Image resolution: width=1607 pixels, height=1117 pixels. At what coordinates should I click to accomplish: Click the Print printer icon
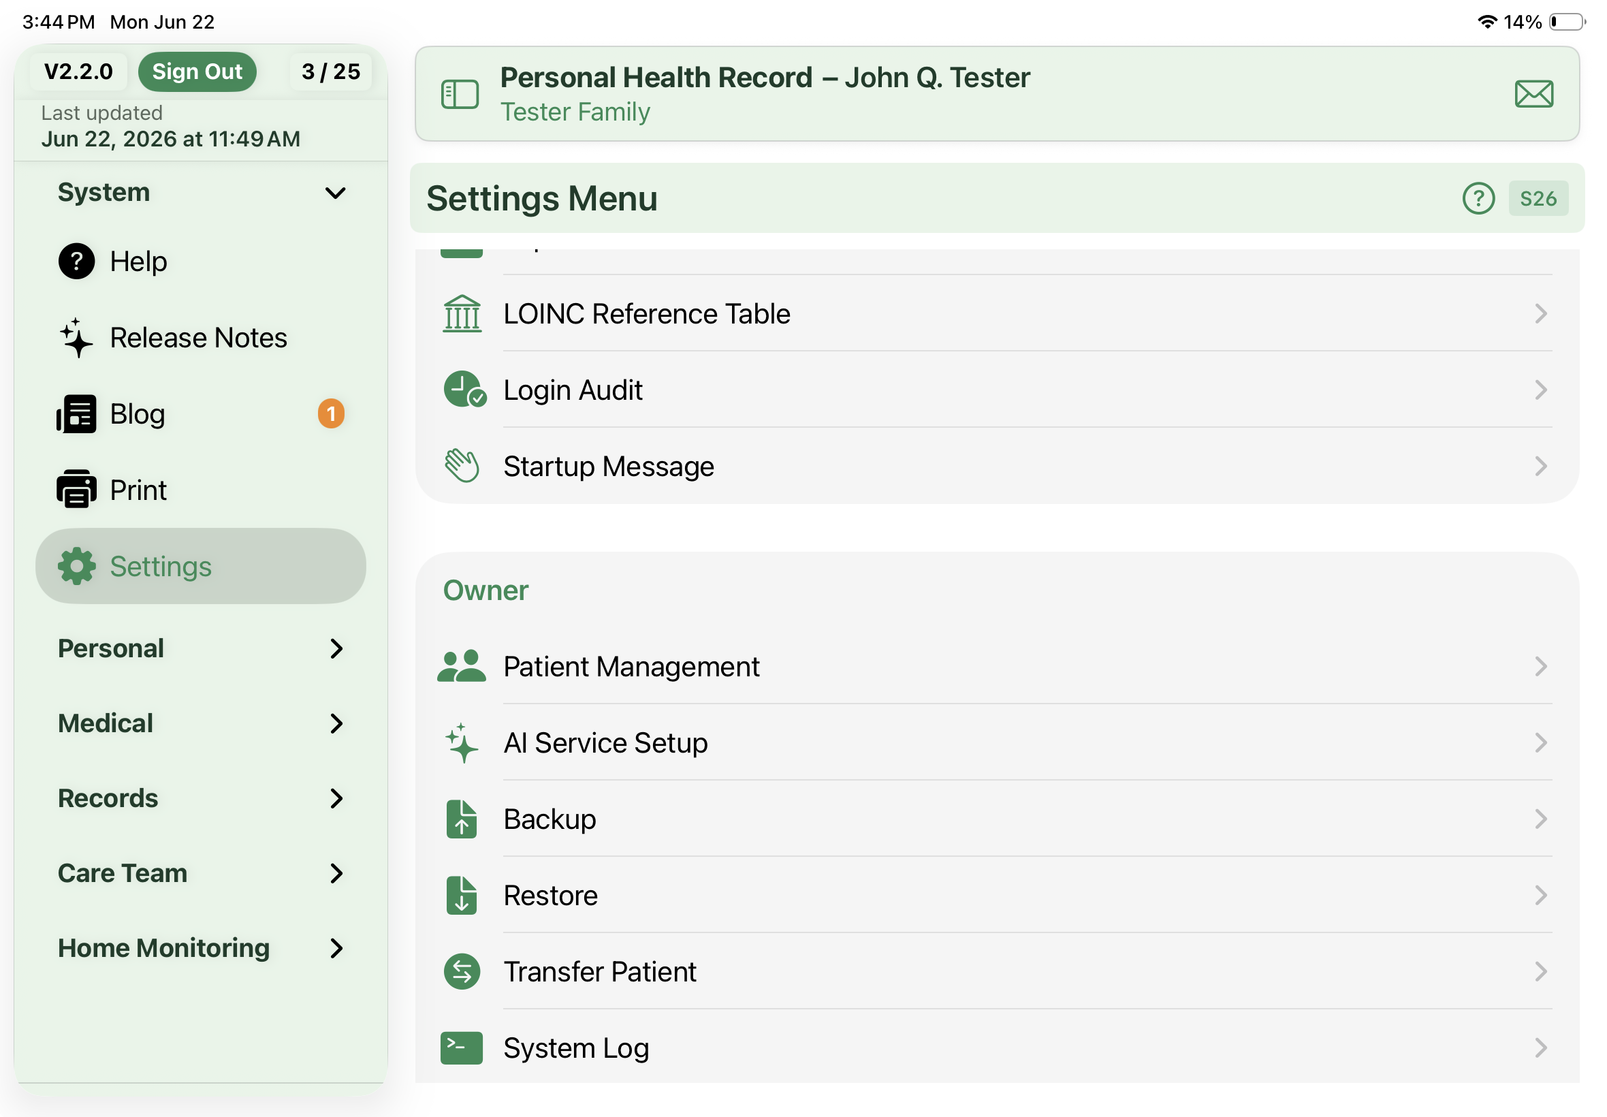[76, 489]
